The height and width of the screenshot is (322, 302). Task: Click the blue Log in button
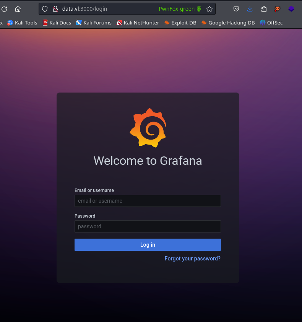[148, 245]
